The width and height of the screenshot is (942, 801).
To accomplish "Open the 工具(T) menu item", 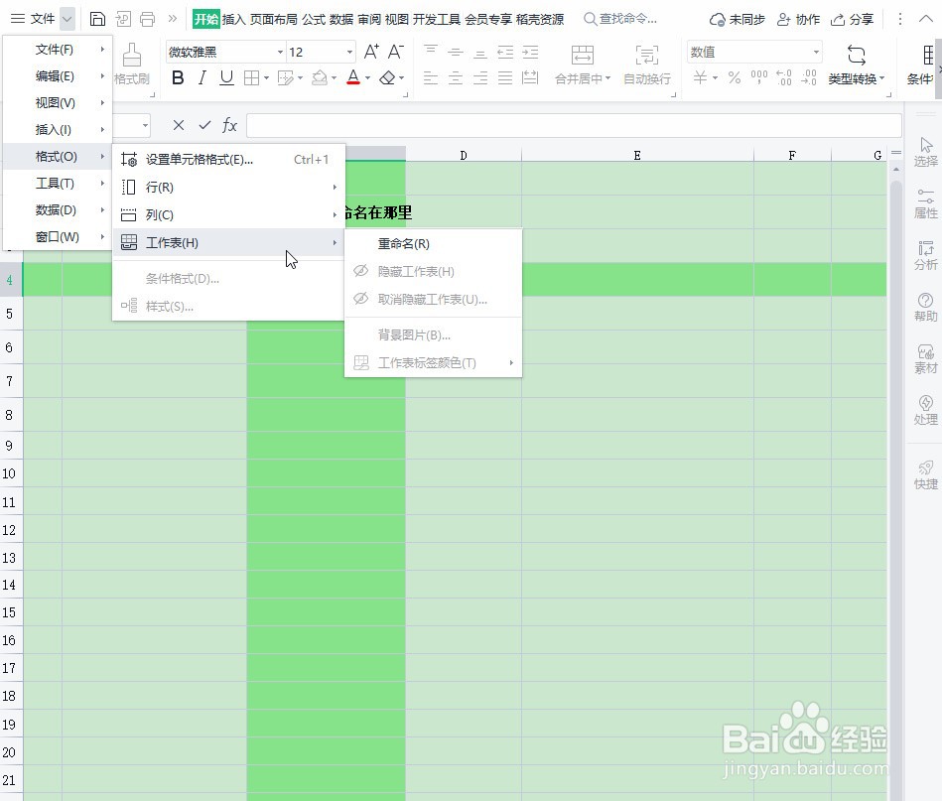I will (58, 184).
